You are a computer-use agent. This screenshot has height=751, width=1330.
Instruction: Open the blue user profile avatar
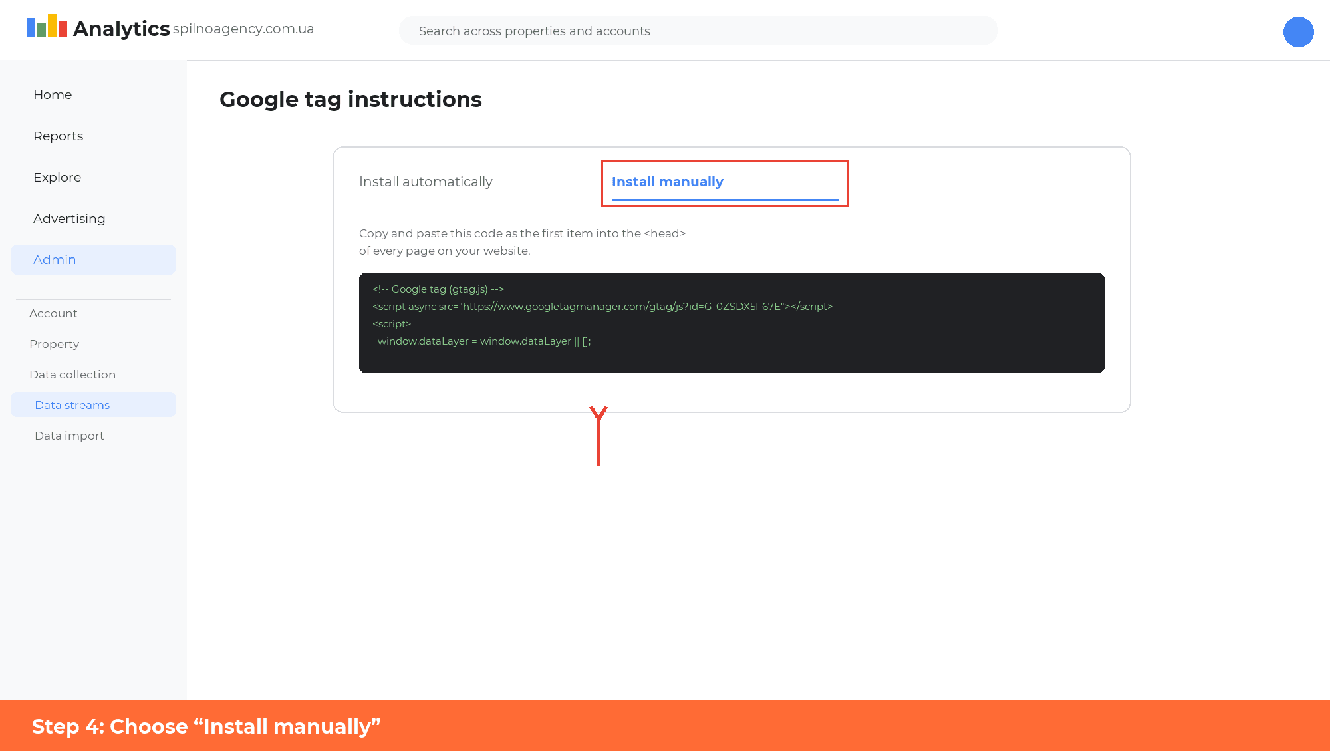[1298, 32]
